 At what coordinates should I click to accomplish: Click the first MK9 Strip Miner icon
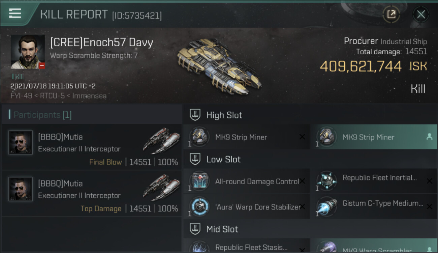199,137
